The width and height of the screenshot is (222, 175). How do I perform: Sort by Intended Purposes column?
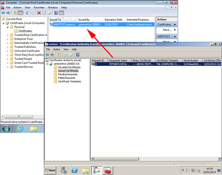[x=140, y=20]
